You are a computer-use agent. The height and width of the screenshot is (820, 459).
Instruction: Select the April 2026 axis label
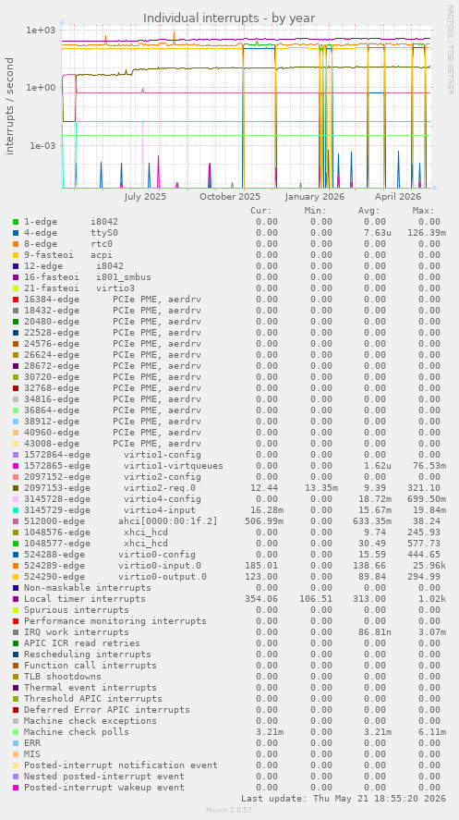click(398, 197)
